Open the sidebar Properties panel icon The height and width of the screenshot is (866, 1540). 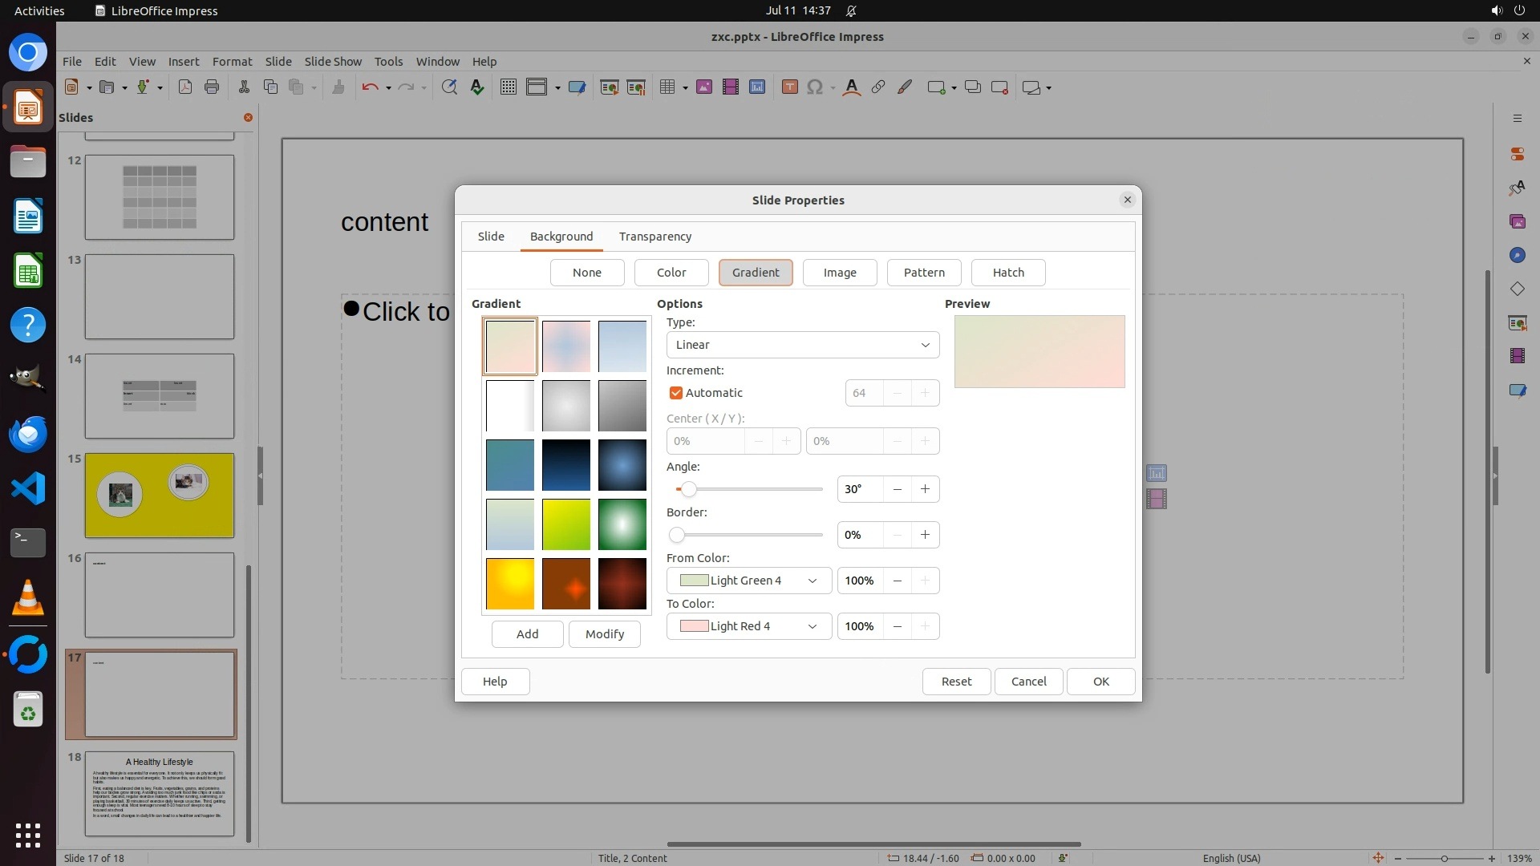click(x=1517, y=154)
